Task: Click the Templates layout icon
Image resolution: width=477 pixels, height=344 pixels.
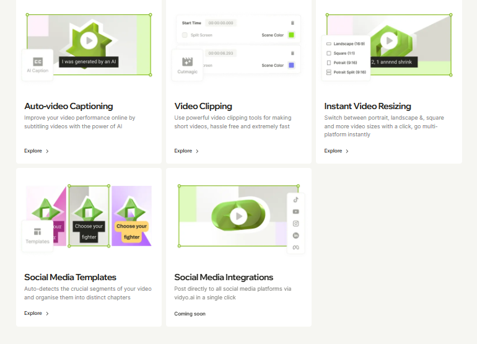Action: [38, 232]
